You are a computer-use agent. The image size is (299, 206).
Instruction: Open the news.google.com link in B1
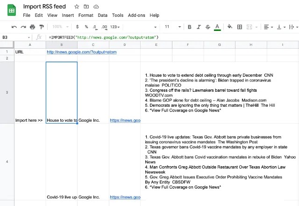pos(82,52)
